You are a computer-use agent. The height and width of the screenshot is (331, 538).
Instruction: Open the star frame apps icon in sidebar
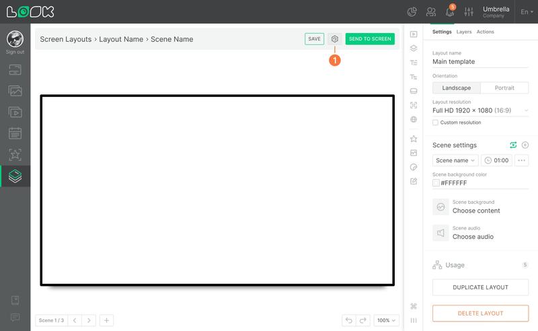15,155
